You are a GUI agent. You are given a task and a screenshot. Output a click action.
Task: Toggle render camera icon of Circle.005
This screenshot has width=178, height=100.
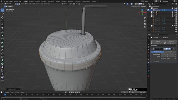coord(176,10)
